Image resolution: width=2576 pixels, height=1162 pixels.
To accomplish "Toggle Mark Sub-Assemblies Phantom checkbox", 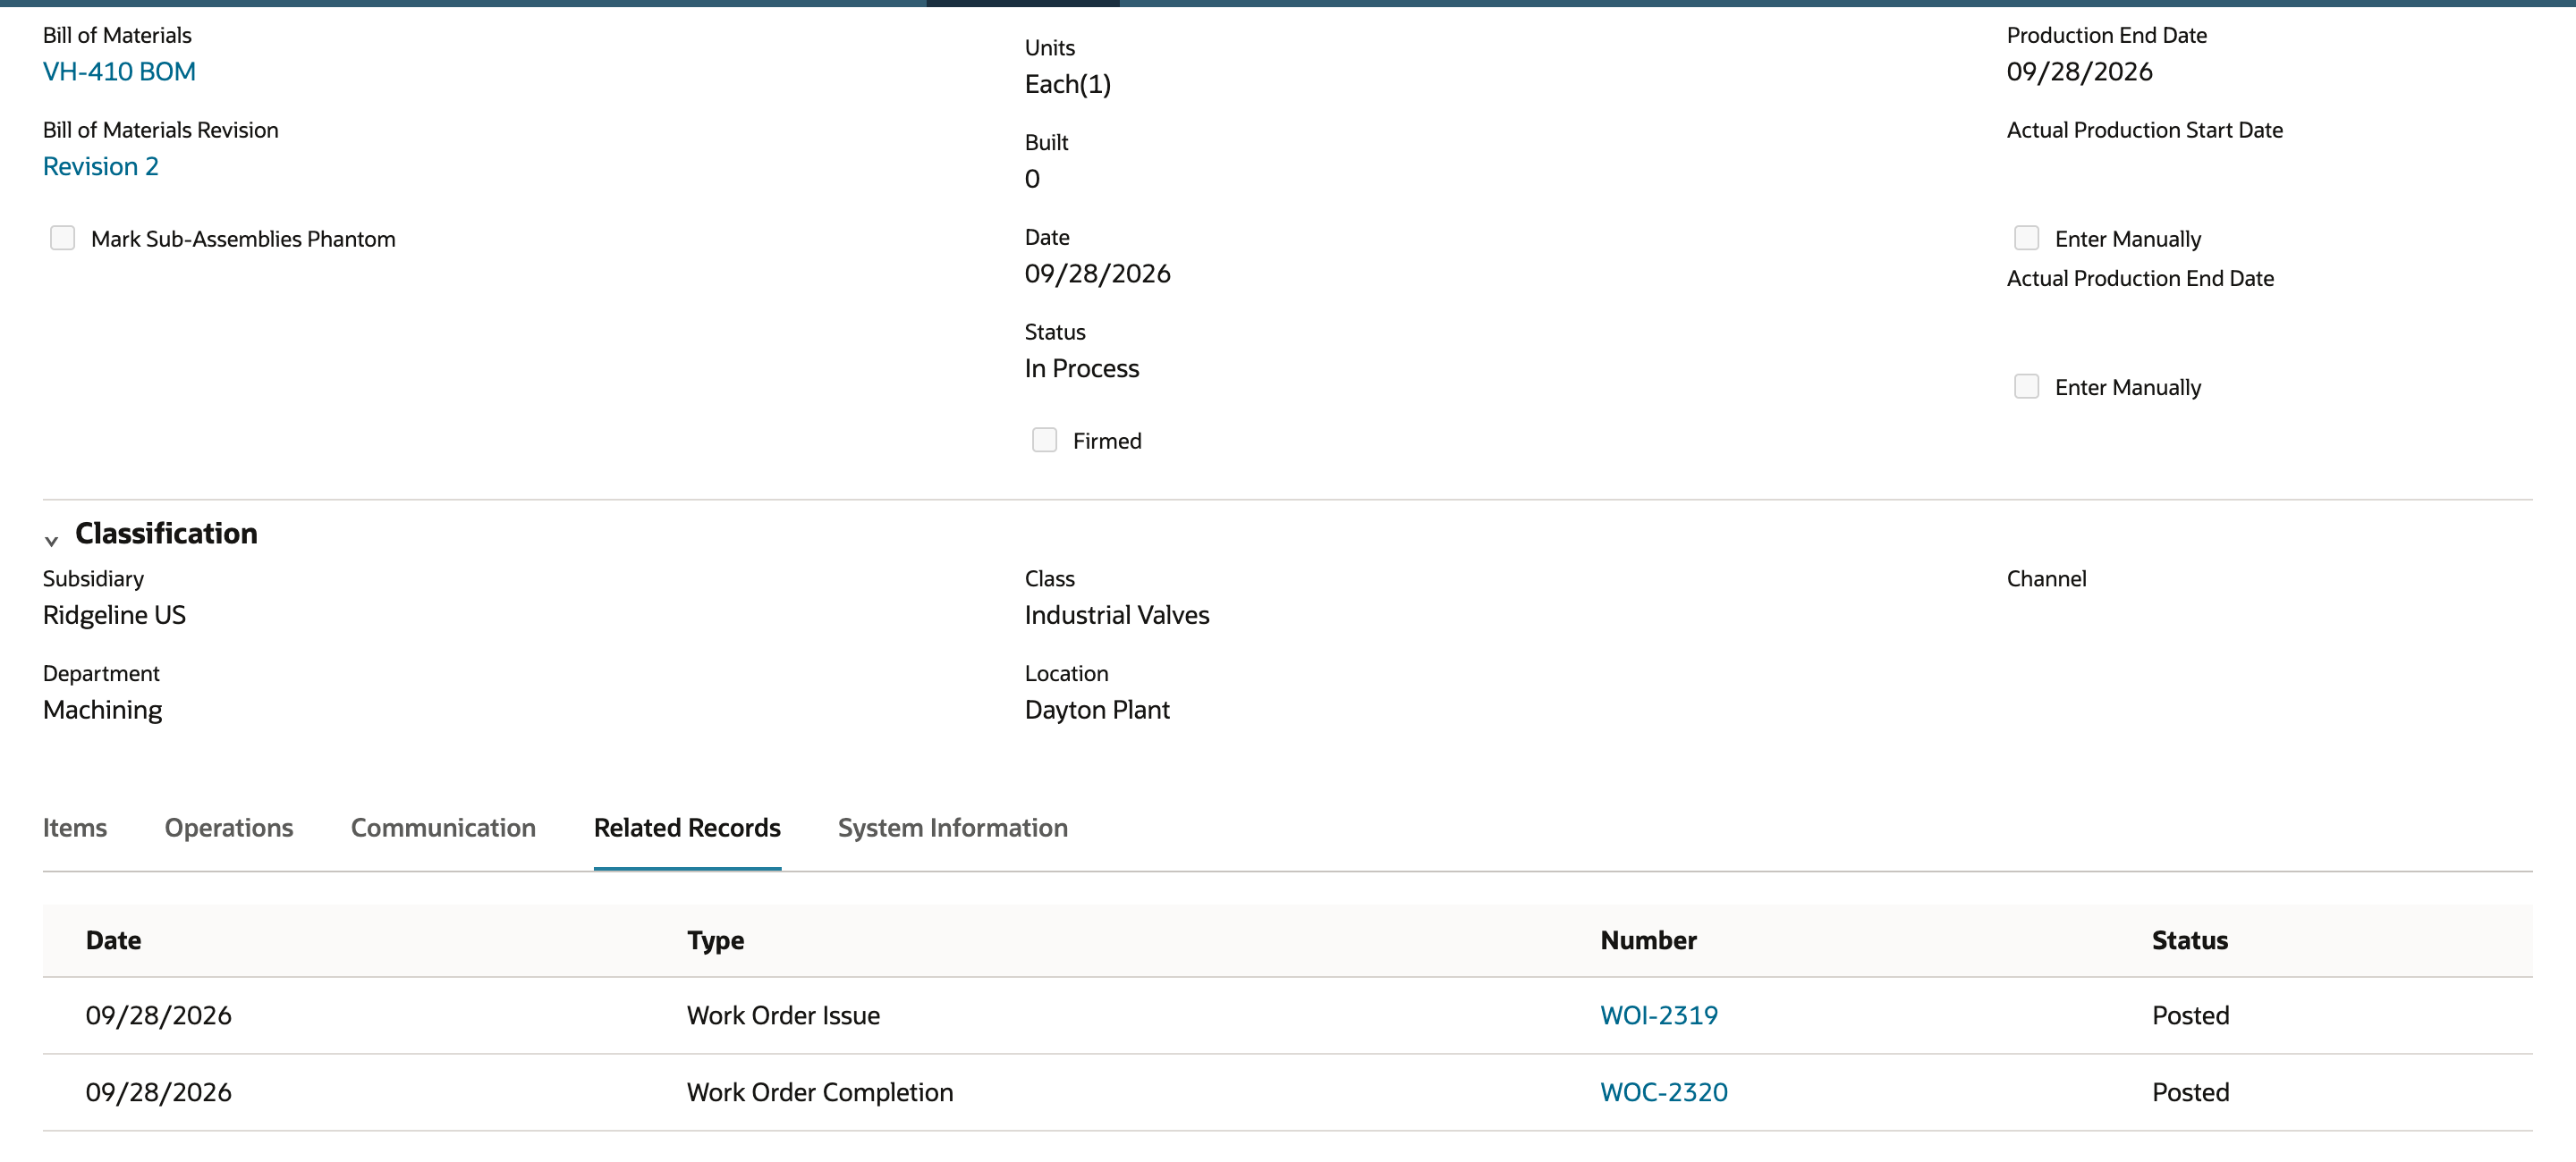I will pyautogui.click(x=63, y=238).
